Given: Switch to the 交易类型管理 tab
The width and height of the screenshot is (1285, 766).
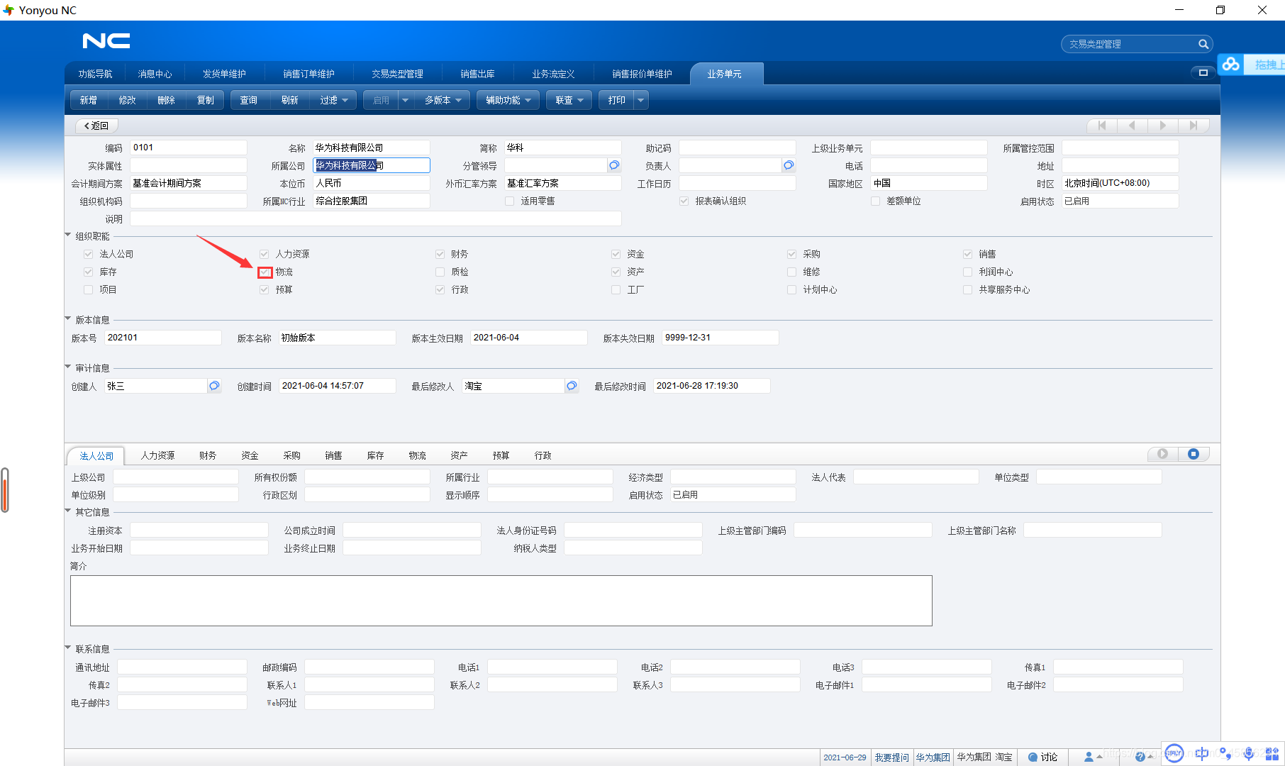Looking at the screenshot, I should pos(397,74).
